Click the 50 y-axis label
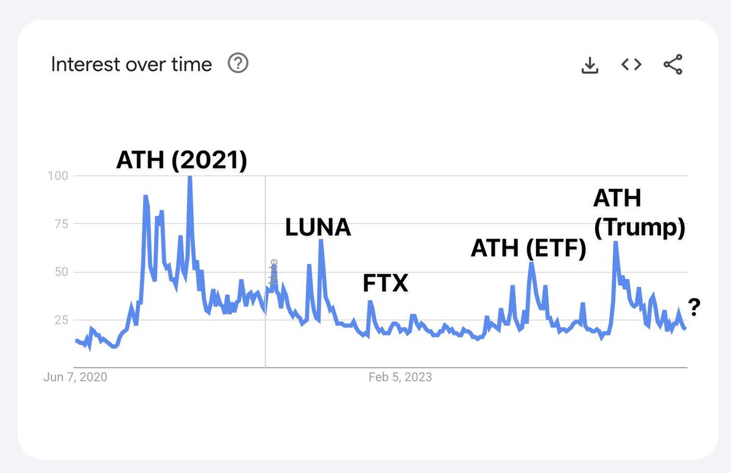The height and width of the screenshot is (473, 731). 61,272
